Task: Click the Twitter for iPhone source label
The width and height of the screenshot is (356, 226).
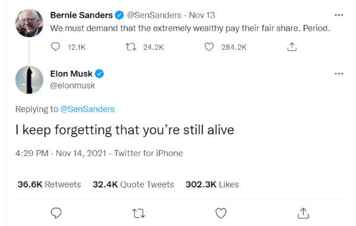Action: point(148,153)
